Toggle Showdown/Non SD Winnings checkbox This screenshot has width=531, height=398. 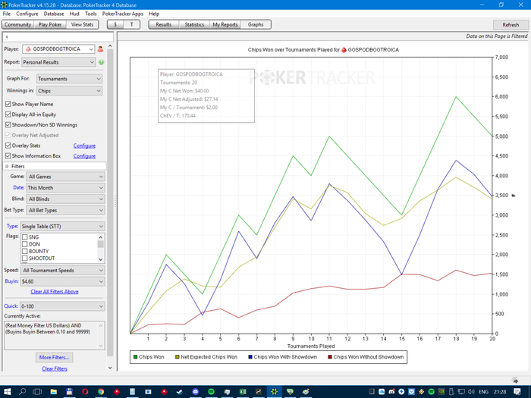tap(8, 124)
